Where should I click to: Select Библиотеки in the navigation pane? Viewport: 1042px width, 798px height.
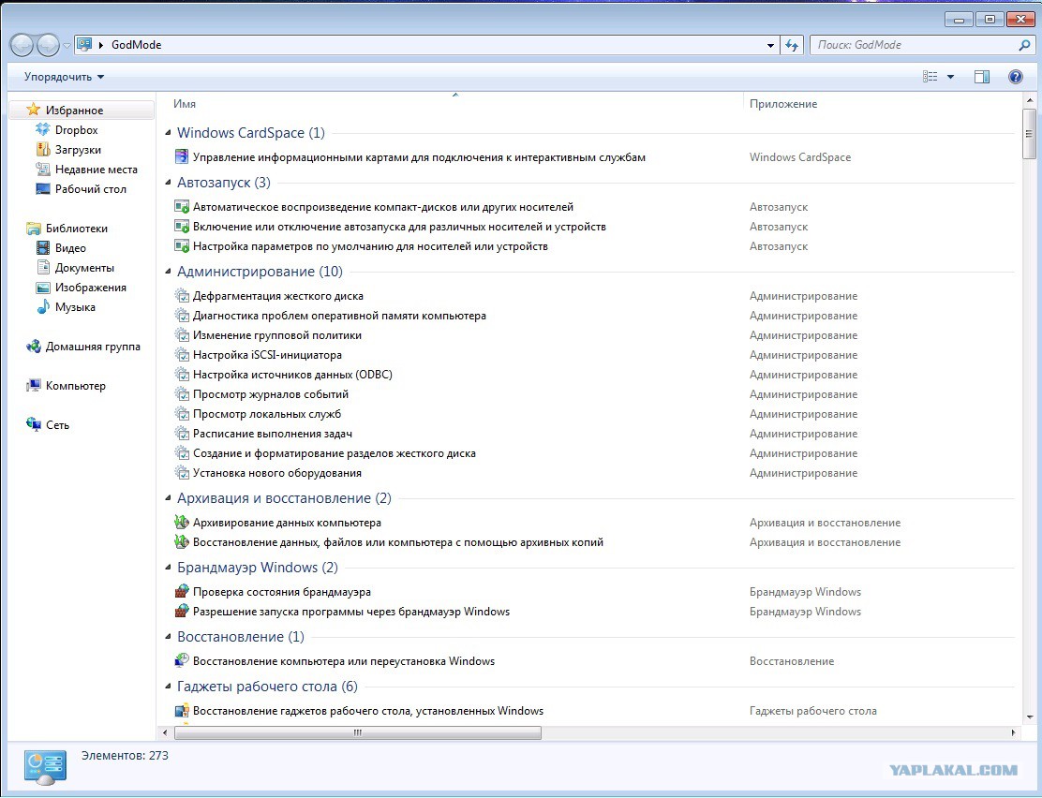(77, 228)
